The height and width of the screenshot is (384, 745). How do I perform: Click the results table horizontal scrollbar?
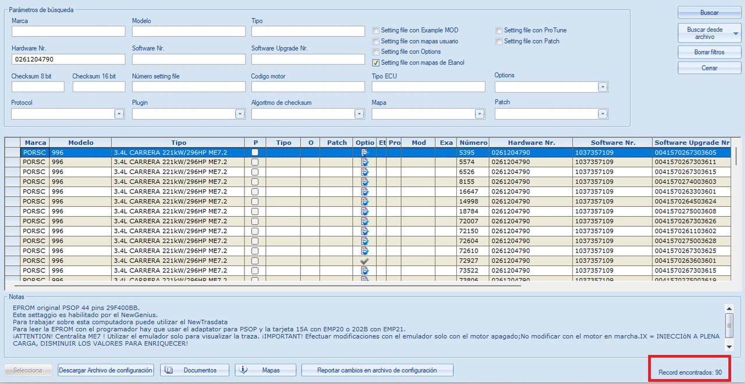[268, 286]
